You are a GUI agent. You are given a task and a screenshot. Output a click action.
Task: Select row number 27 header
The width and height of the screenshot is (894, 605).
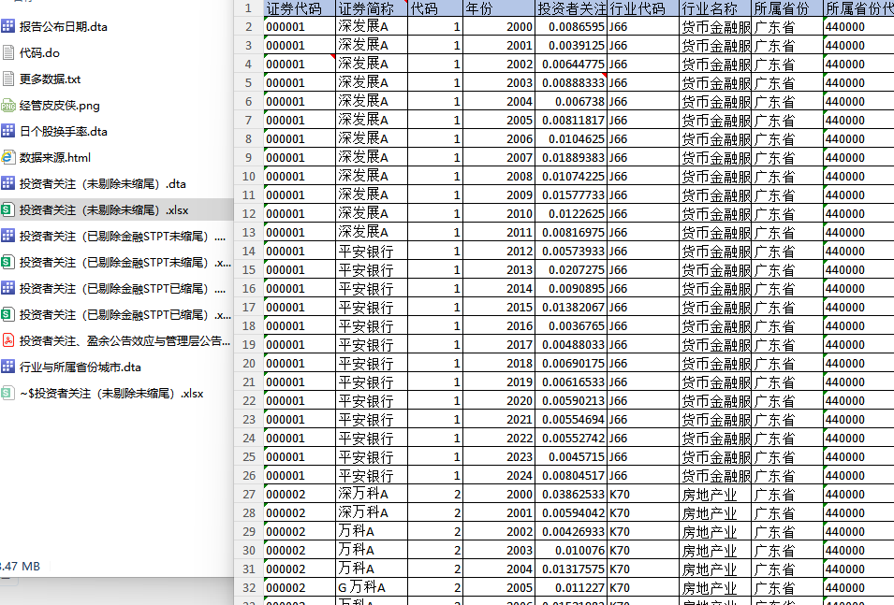(248, 495)
